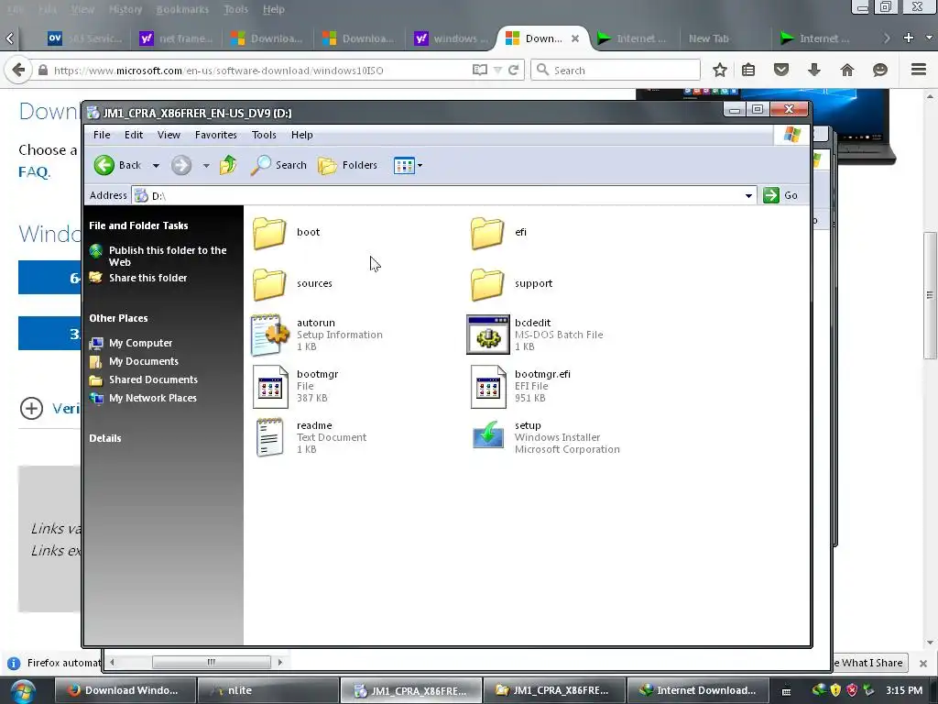Select the efi folder icon
This screenshot has height=704, width=938.
tap(487, 233)
